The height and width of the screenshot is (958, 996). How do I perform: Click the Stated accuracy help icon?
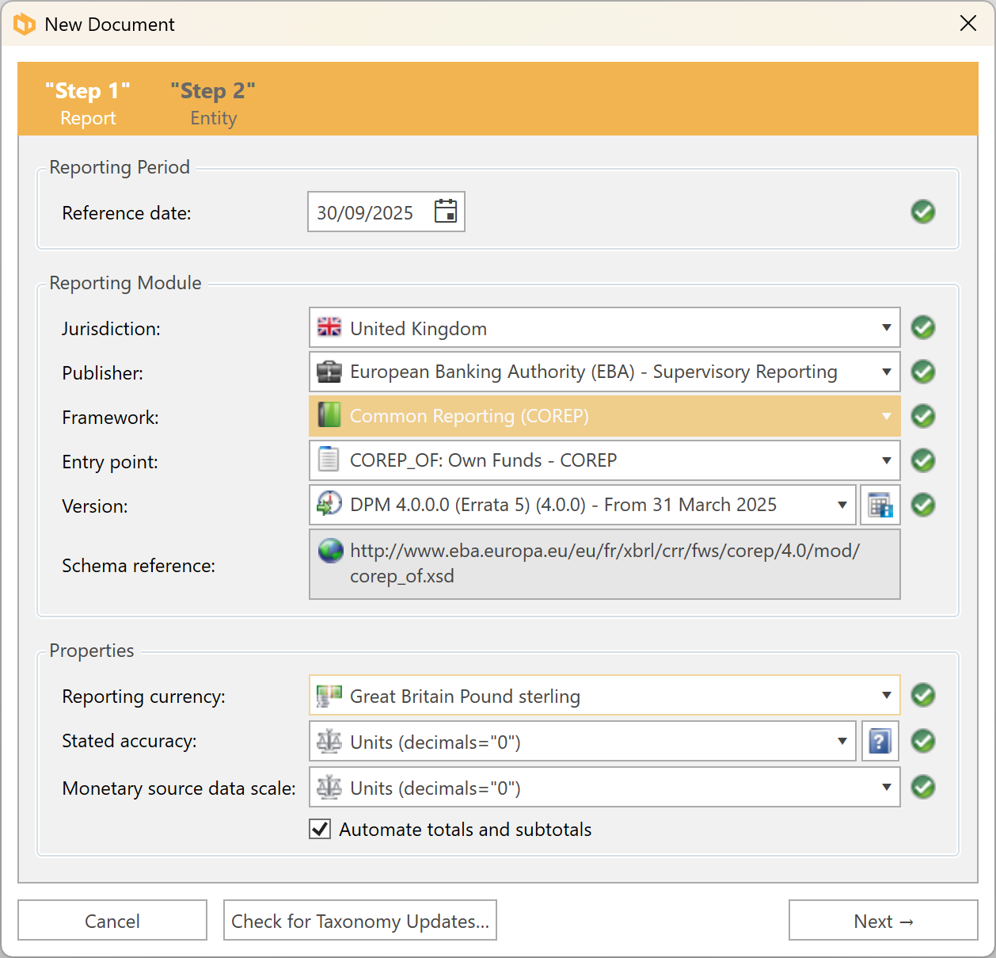880,742
